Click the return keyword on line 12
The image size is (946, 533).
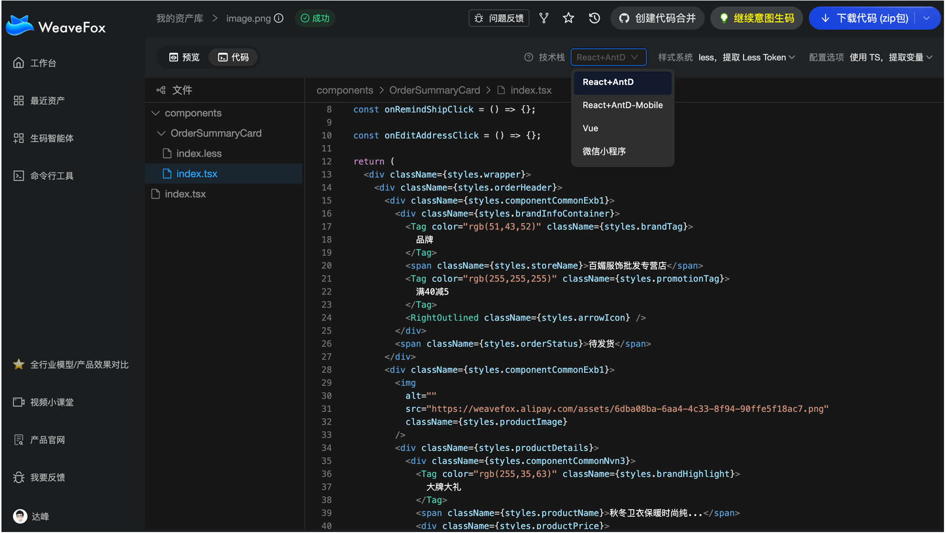(369, 161)
